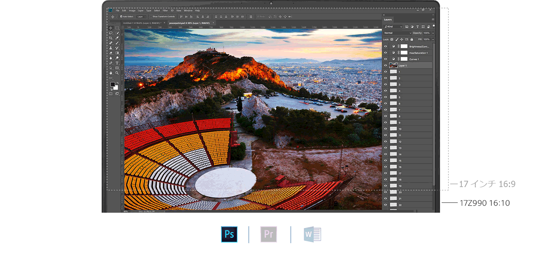The height and width of the screenshot is (254, 542).
Task: Enable the Show Transform Controls checkbox
Action: 151,17
